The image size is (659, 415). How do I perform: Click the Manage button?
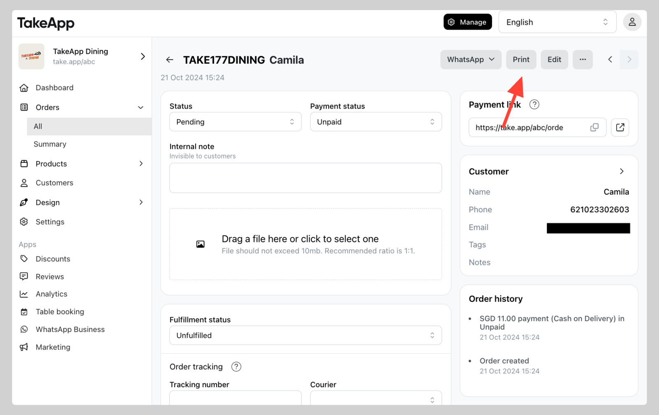click(x=467, y=22)
